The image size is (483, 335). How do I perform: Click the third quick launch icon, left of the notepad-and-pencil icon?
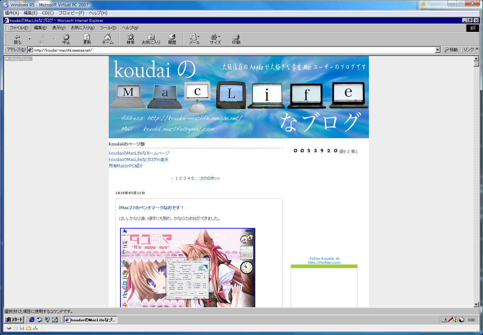click(x=47, y=320)
